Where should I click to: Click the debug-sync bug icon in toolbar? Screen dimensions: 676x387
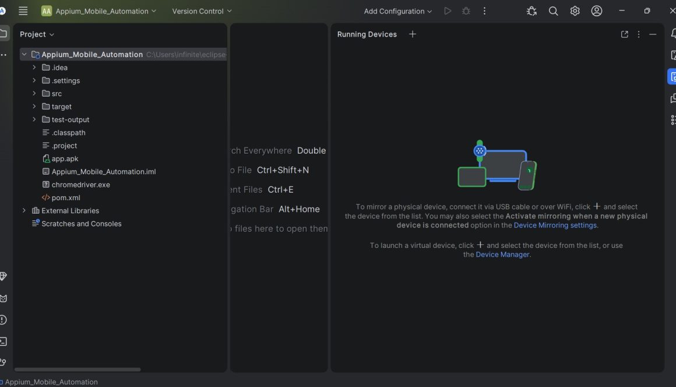point(531,11)
